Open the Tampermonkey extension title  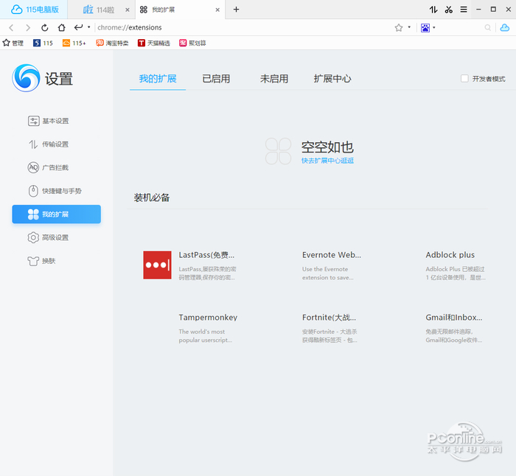tap(208, 318)
